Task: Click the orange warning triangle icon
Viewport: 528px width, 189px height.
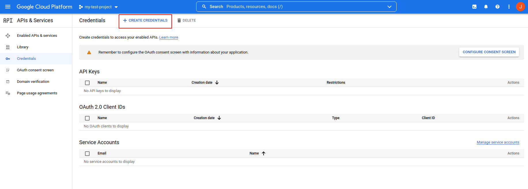Action: pyautogui.click(x=89, y=52)
